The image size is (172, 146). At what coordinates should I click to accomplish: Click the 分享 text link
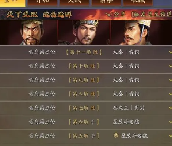119,14
